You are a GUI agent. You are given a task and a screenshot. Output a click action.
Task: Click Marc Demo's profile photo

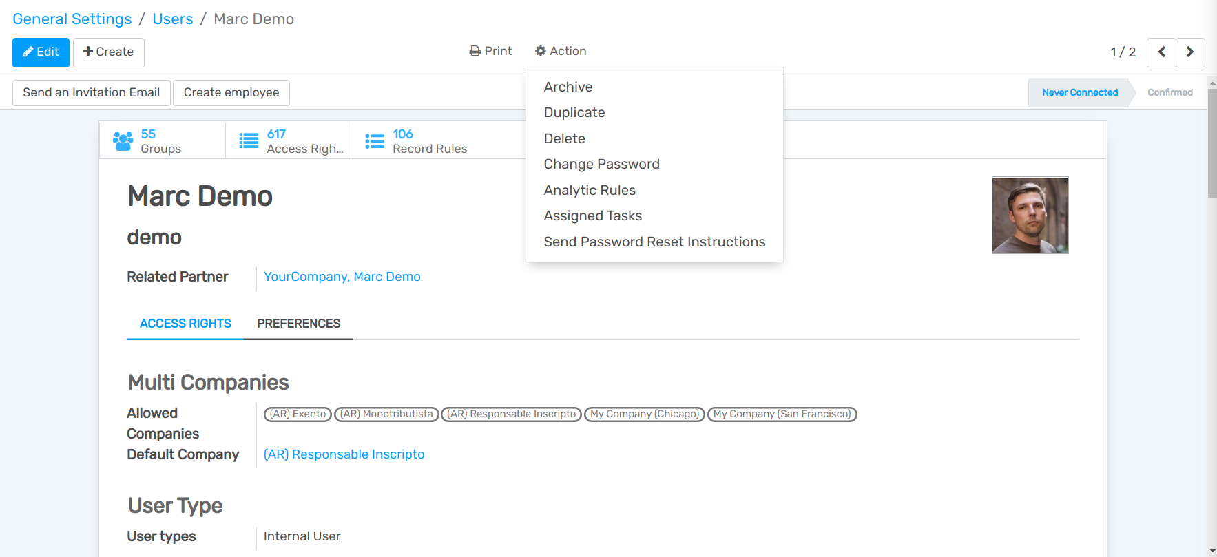point(1030,216)
